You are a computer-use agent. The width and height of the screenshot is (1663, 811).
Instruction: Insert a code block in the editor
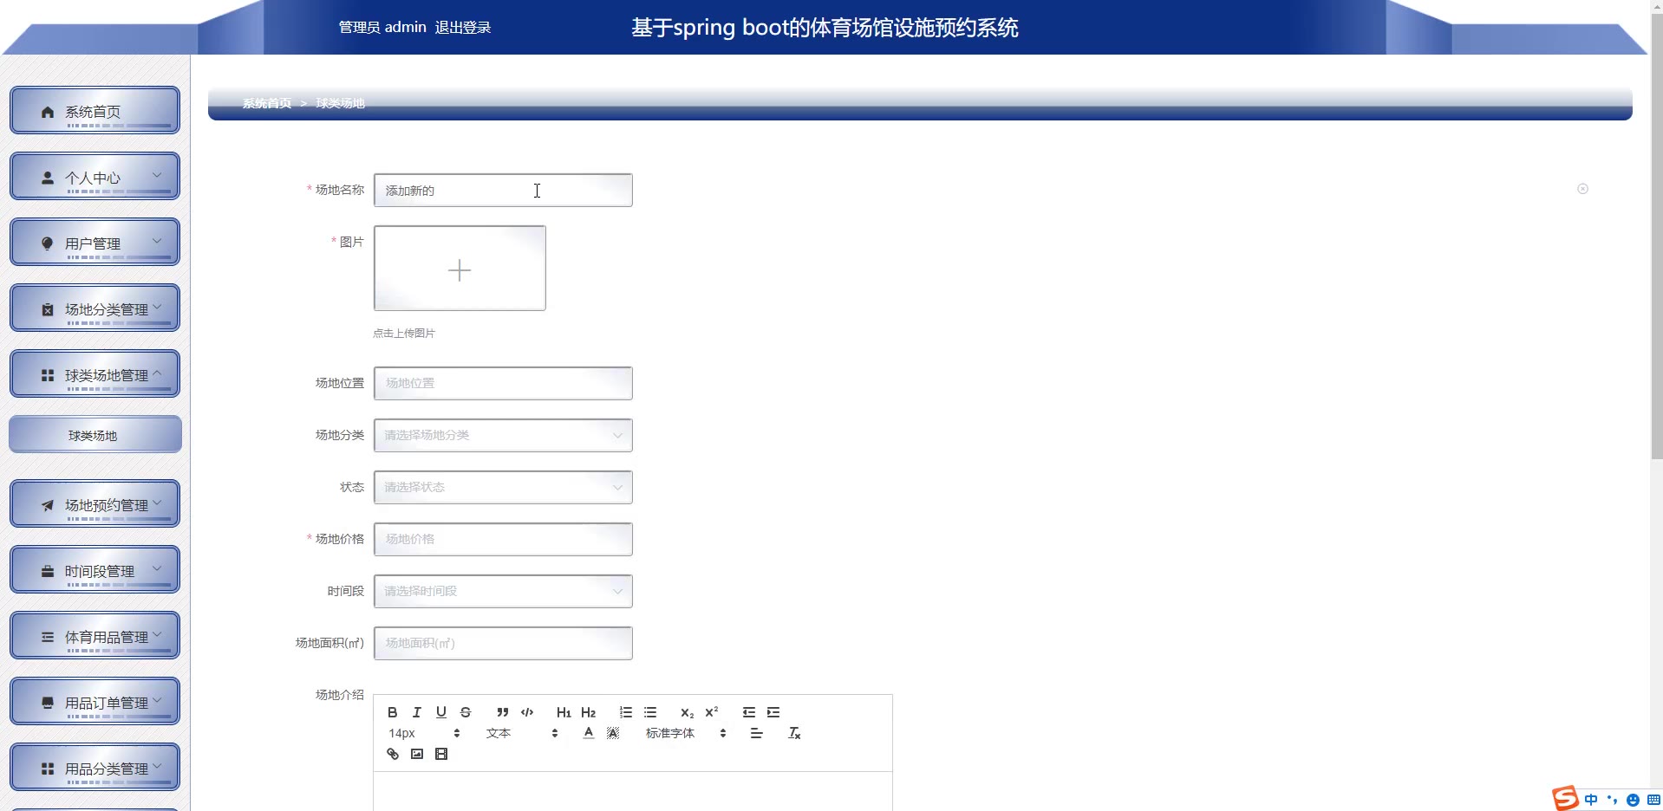coord(527,712)
